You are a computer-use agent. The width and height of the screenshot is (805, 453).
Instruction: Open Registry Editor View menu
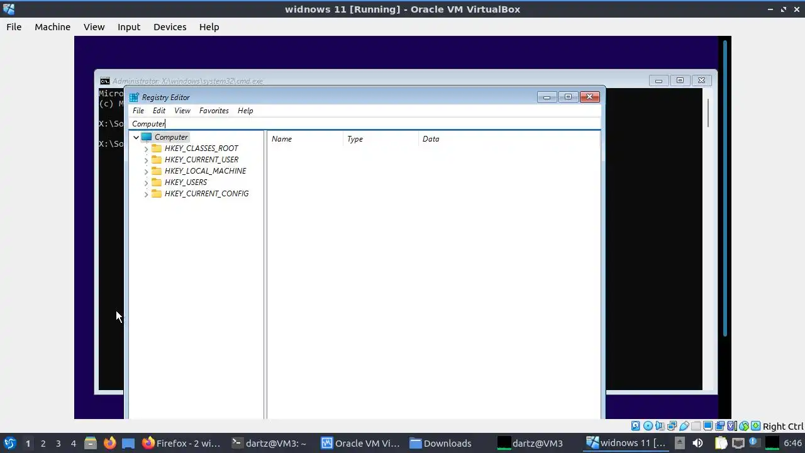182,111
